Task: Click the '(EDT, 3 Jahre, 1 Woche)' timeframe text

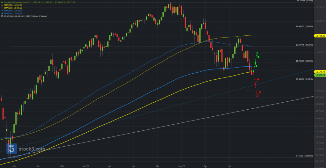Action: click(37, 16)
